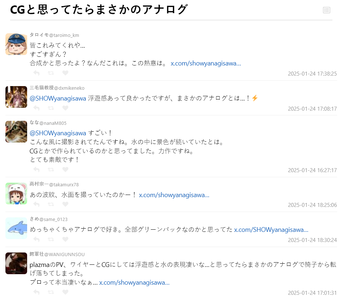This screenshot has width=340, height=306.
Task: Reply to taroimo_km's tweet
Action: (x=37, y=73)
